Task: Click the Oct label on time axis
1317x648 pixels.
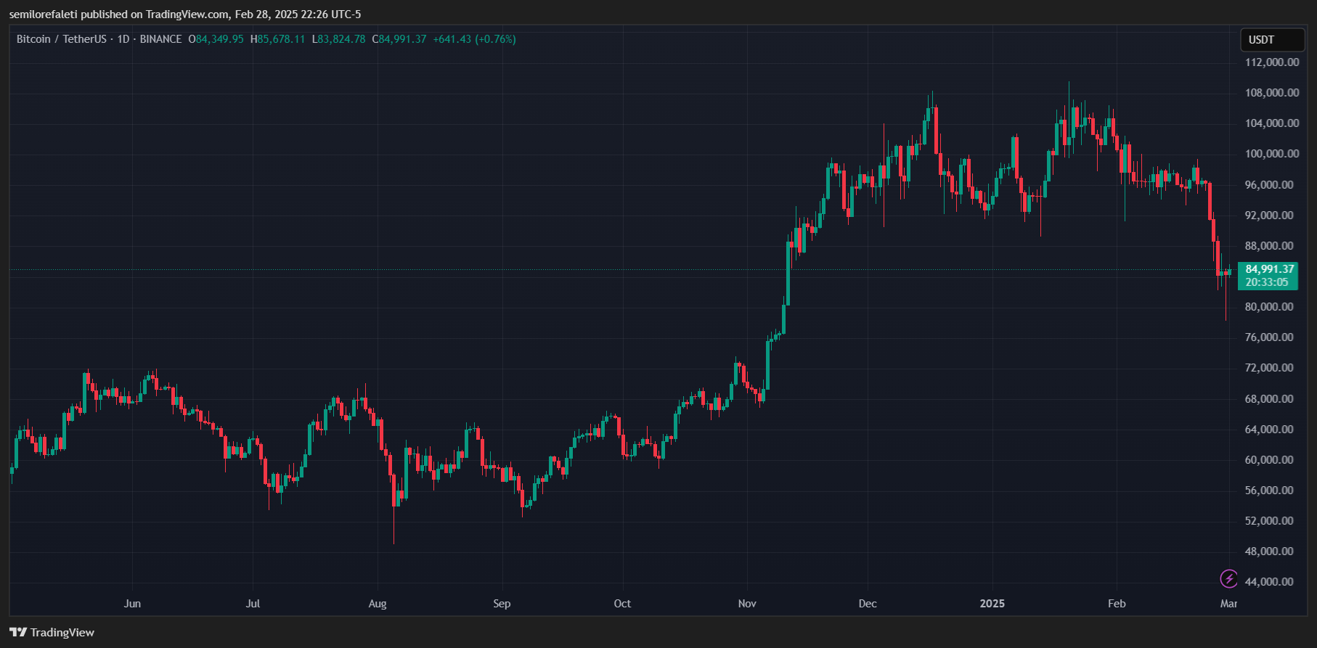Action: coord(622,604)
